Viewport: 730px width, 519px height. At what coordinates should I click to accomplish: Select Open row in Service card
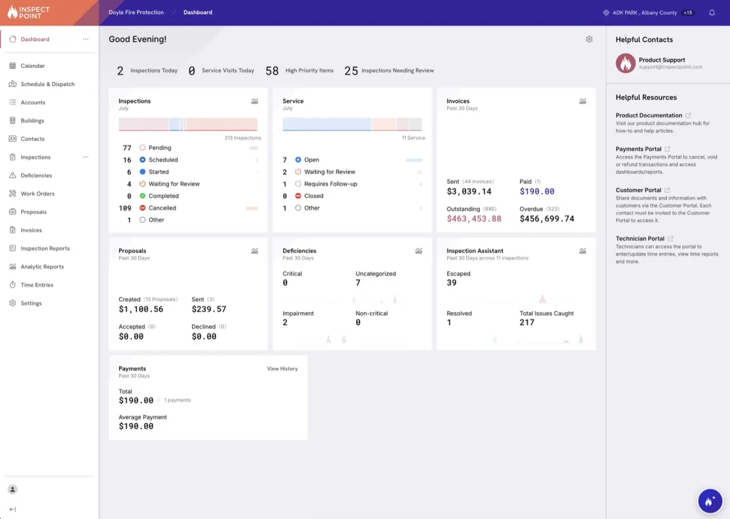pos(352,160)
